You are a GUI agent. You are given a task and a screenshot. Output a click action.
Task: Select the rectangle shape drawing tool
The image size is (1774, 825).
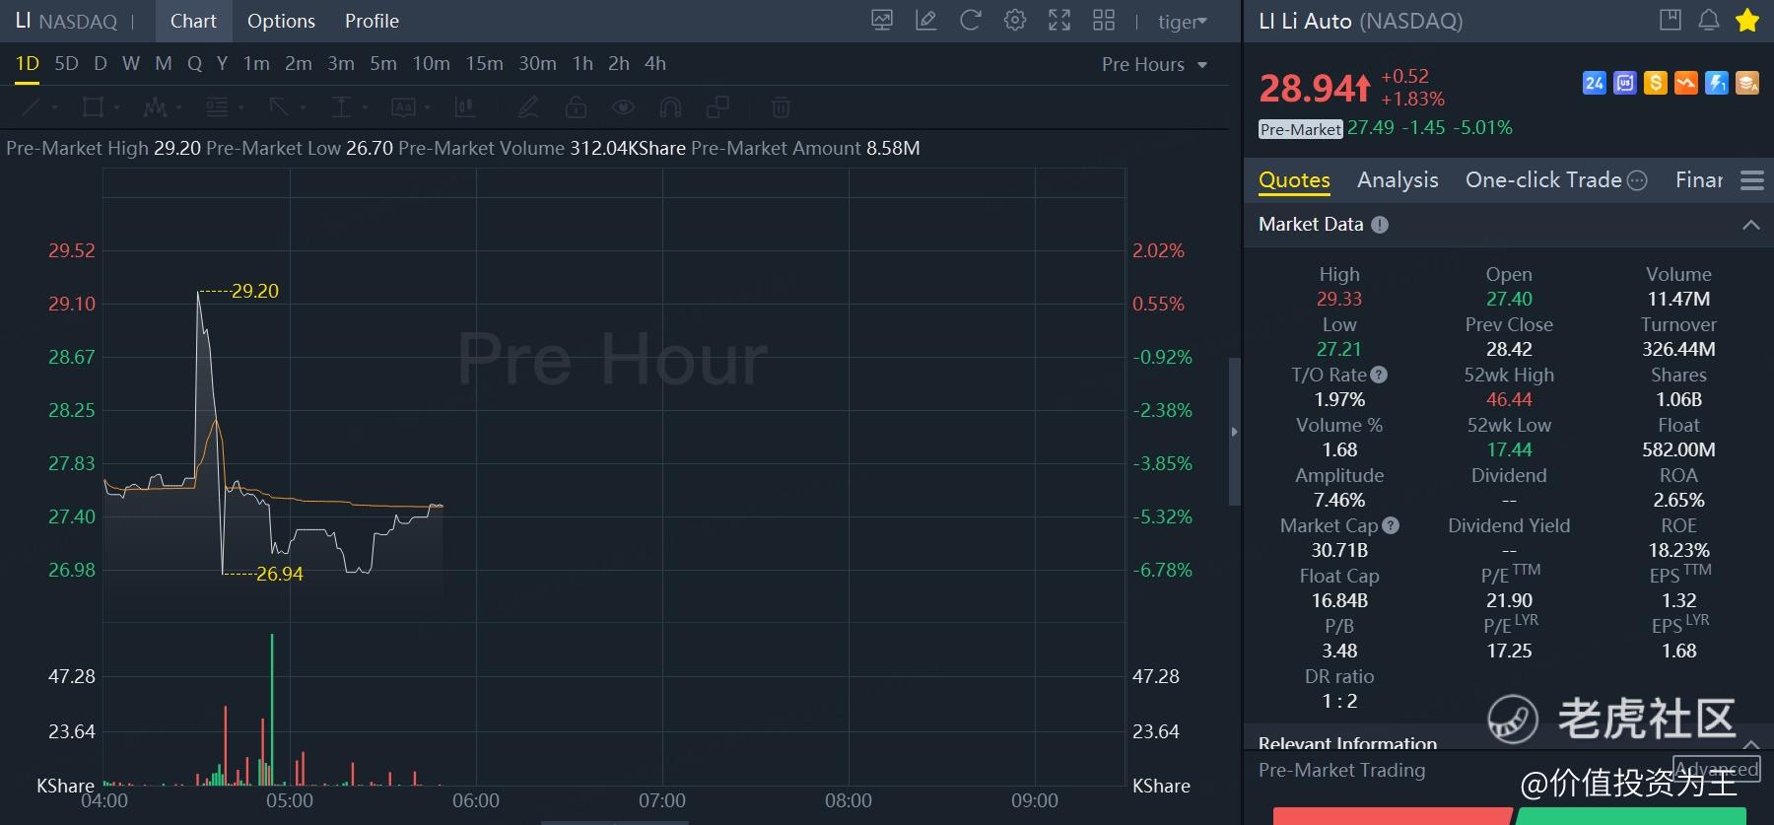click(94, 107)
